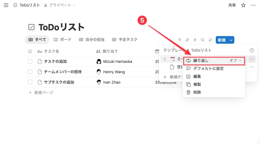Open ellipsis menu of first template row
The image size is (260, 144).
click(x=252, y=59)
